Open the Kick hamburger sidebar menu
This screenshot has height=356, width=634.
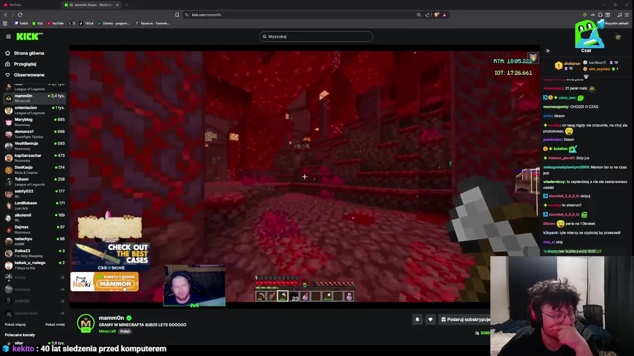pos(8,37)
